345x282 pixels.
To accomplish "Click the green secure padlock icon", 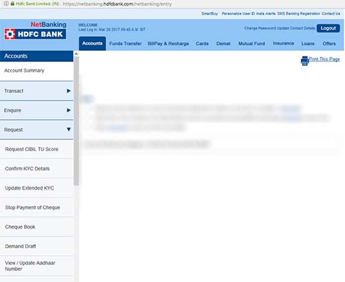I will (x=12, y=3).
